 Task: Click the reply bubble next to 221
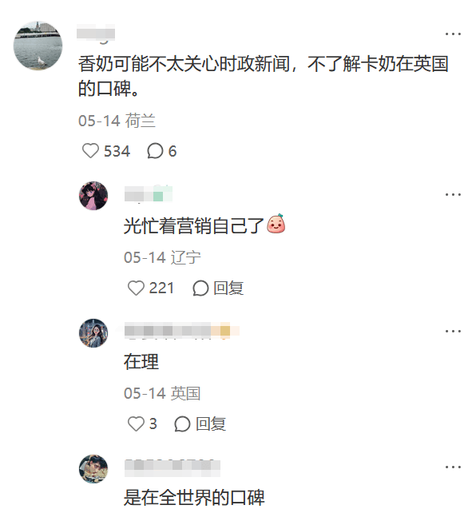200,288
